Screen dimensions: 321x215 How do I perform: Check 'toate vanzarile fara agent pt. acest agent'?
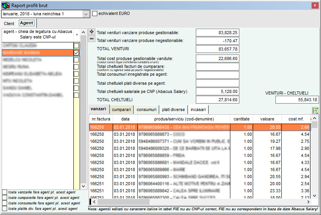point(4,192)
